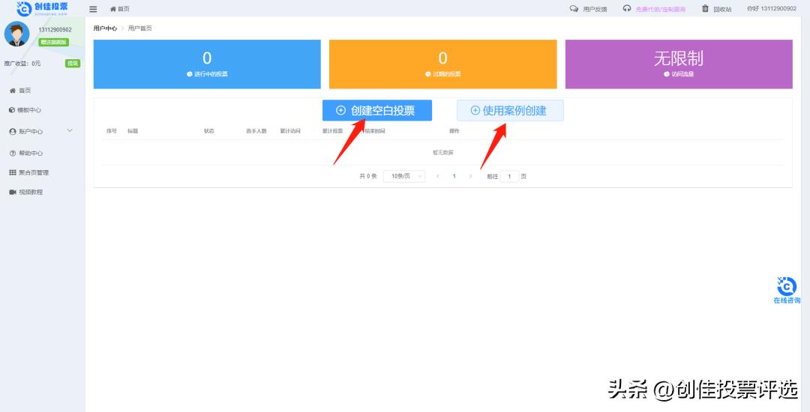Select page number 1 in the pagination
810x412 pixels.
454,176
